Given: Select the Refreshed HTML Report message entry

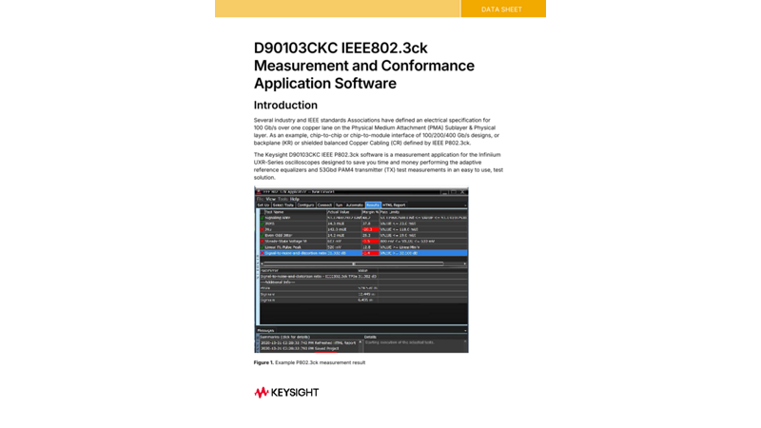Looking at the screenshot, I should click(x=308, y=342).
